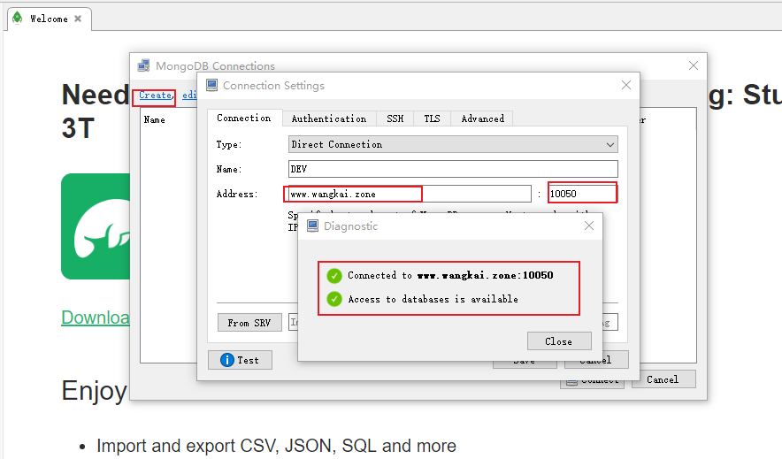Viewport: 782px width, 459px height.
Task: Click "Access to databases is available" text
Action: pos(433,299)
